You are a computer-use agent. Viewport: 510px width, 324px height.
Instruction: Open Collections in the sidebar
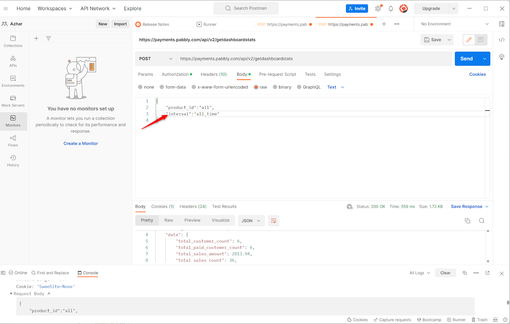pos(13,41)
